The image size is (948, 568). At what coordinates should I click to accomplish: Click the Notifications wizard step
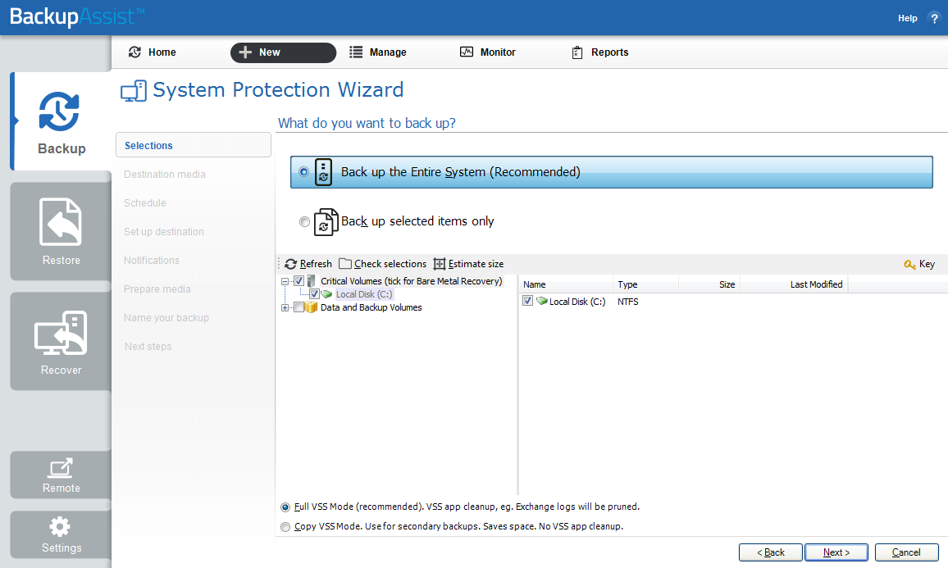[152, 261]
